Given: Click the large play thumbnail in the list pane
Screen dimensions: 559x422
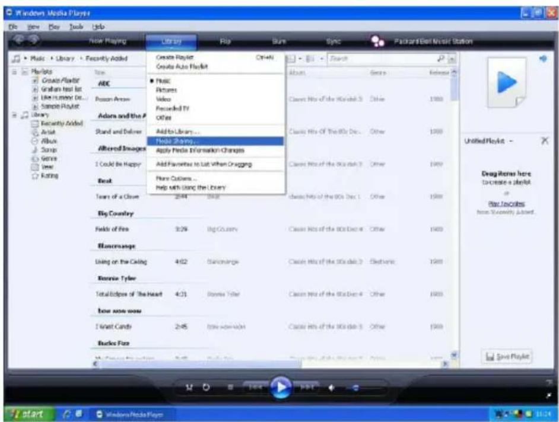Looking at the screenshot, I should coord(507,82).
